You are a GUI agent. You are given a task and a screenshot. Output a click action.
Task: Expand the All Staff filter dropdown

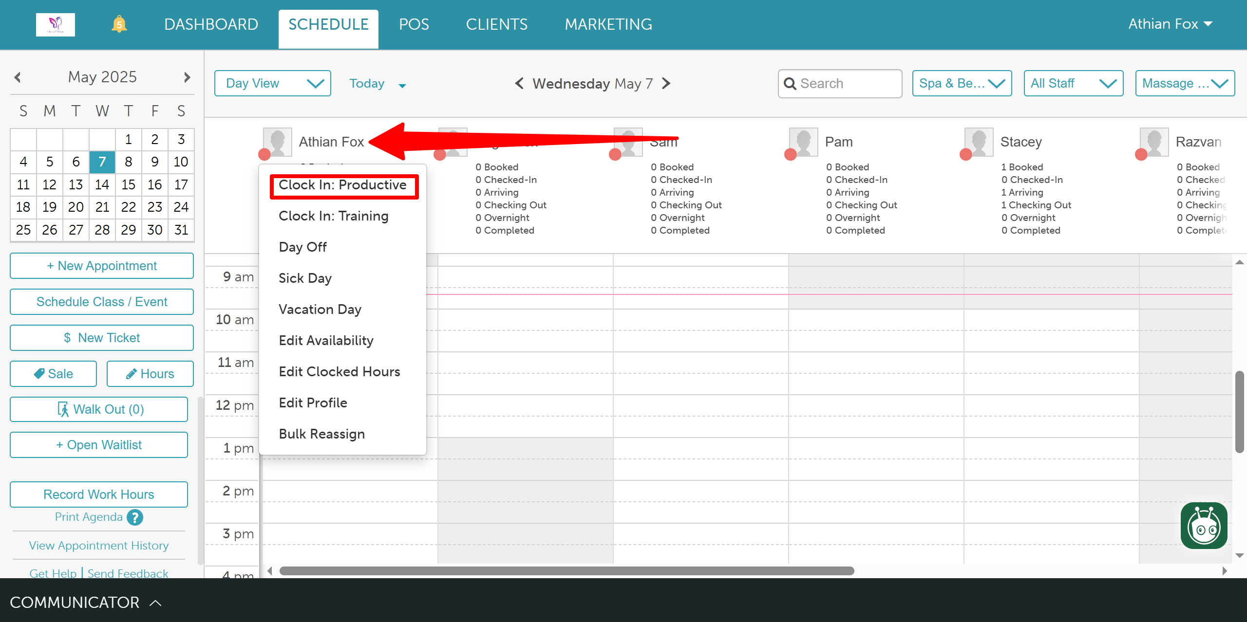pyautogui.click(x=1073, y=84)
